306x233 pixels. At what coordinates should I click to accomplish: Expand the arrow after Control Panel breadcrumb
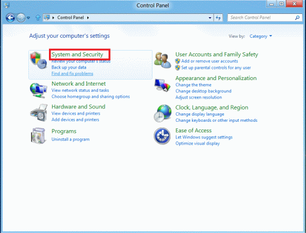point(88,18)
